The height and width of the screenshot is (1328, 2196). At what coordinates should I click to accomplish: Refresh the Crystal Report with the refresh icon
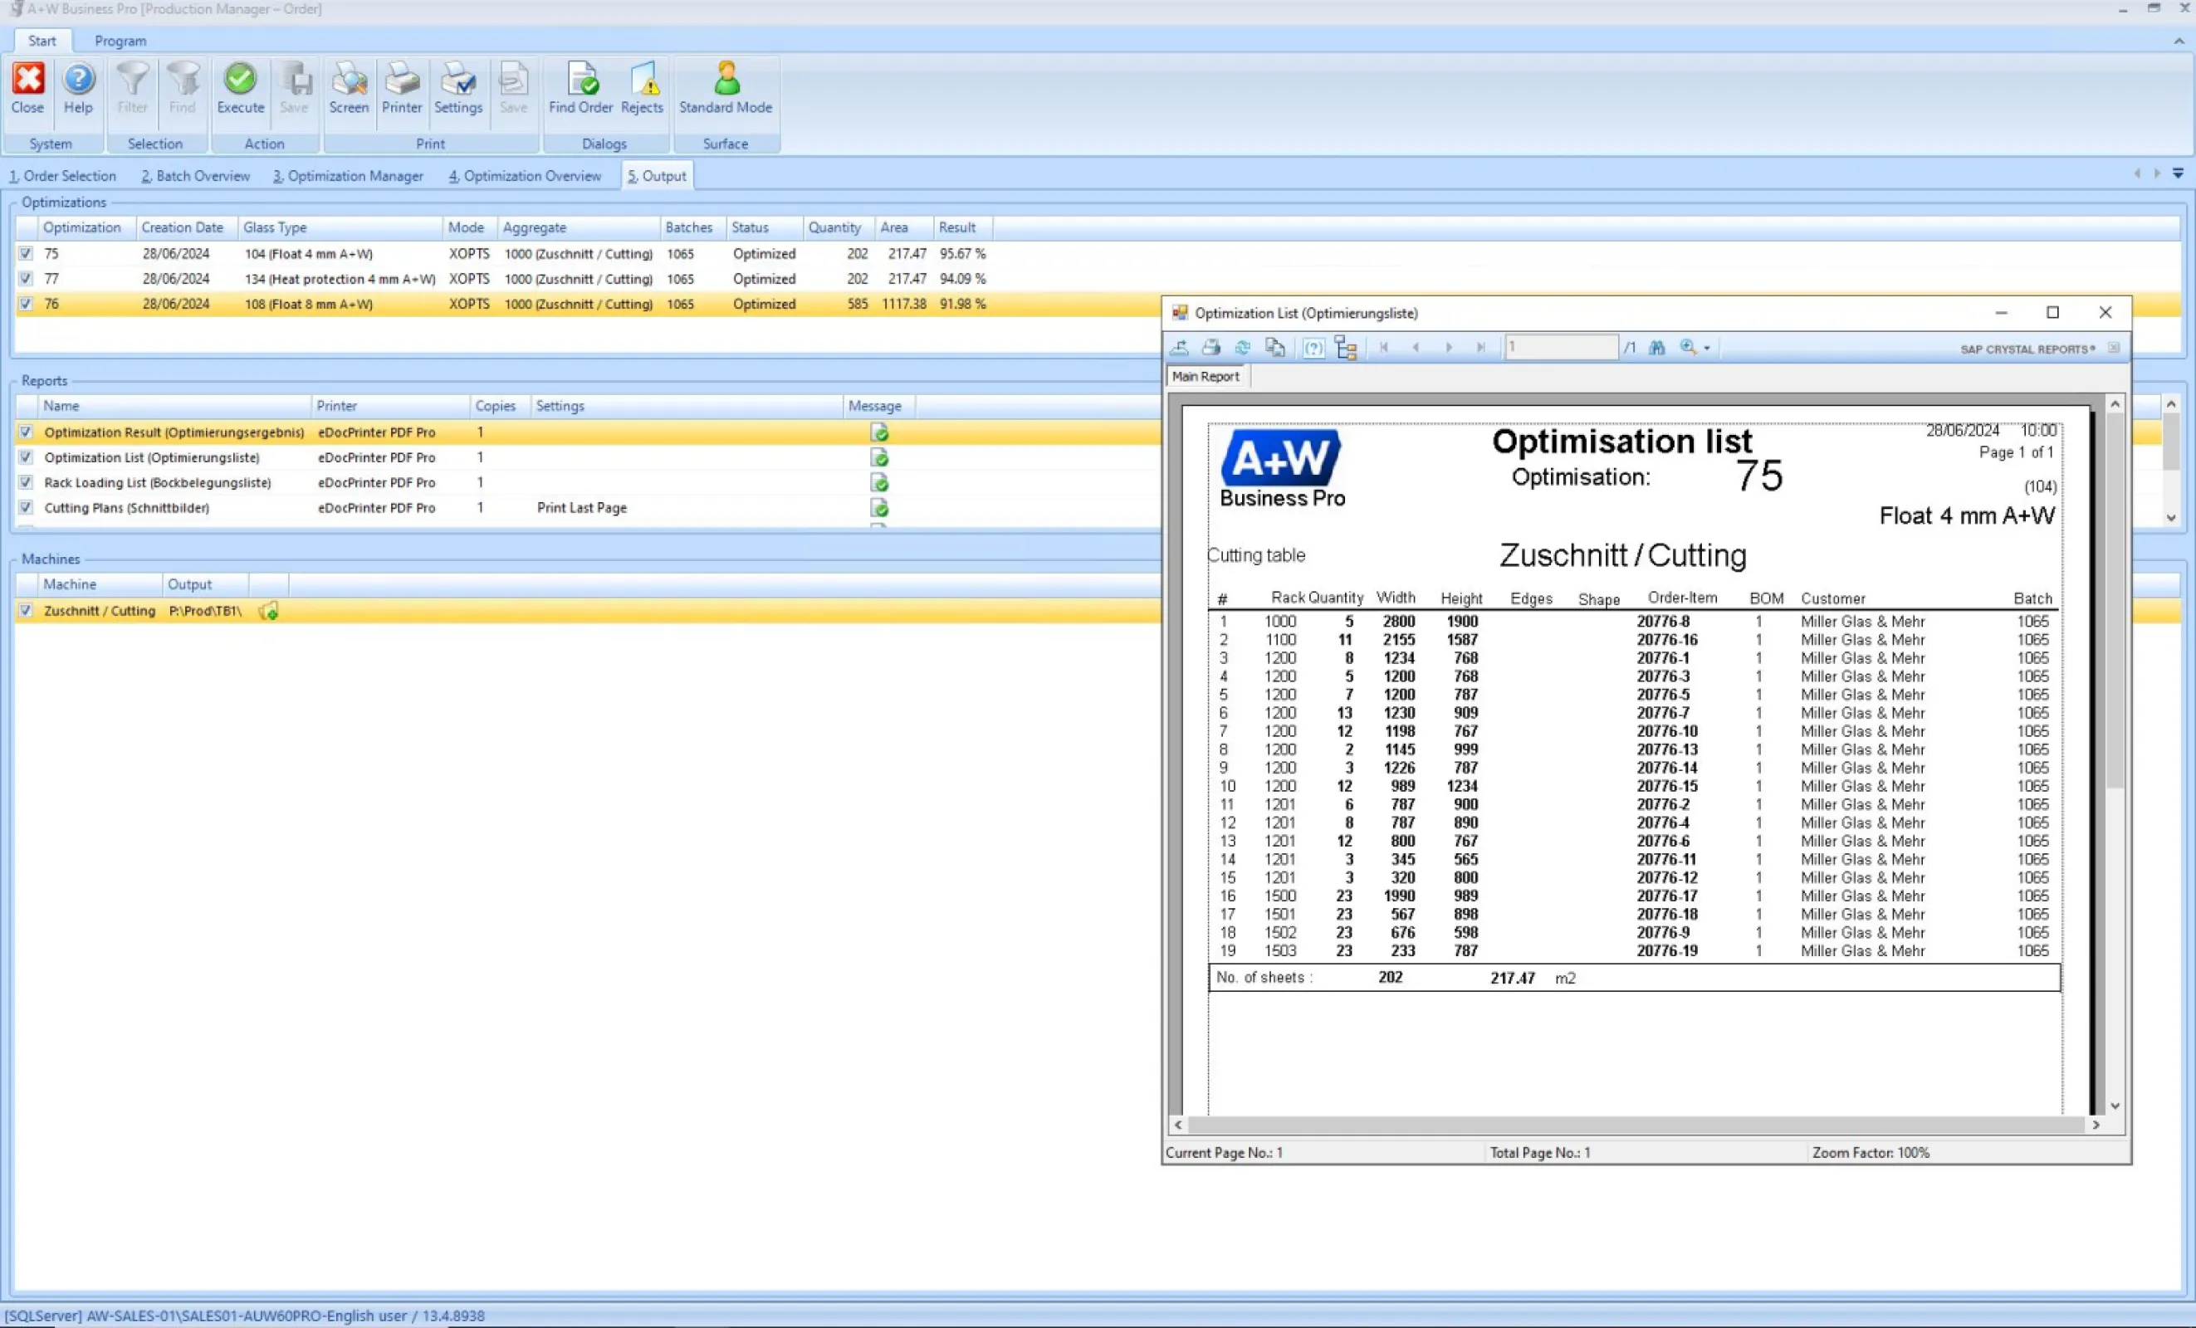point(1241,348)
